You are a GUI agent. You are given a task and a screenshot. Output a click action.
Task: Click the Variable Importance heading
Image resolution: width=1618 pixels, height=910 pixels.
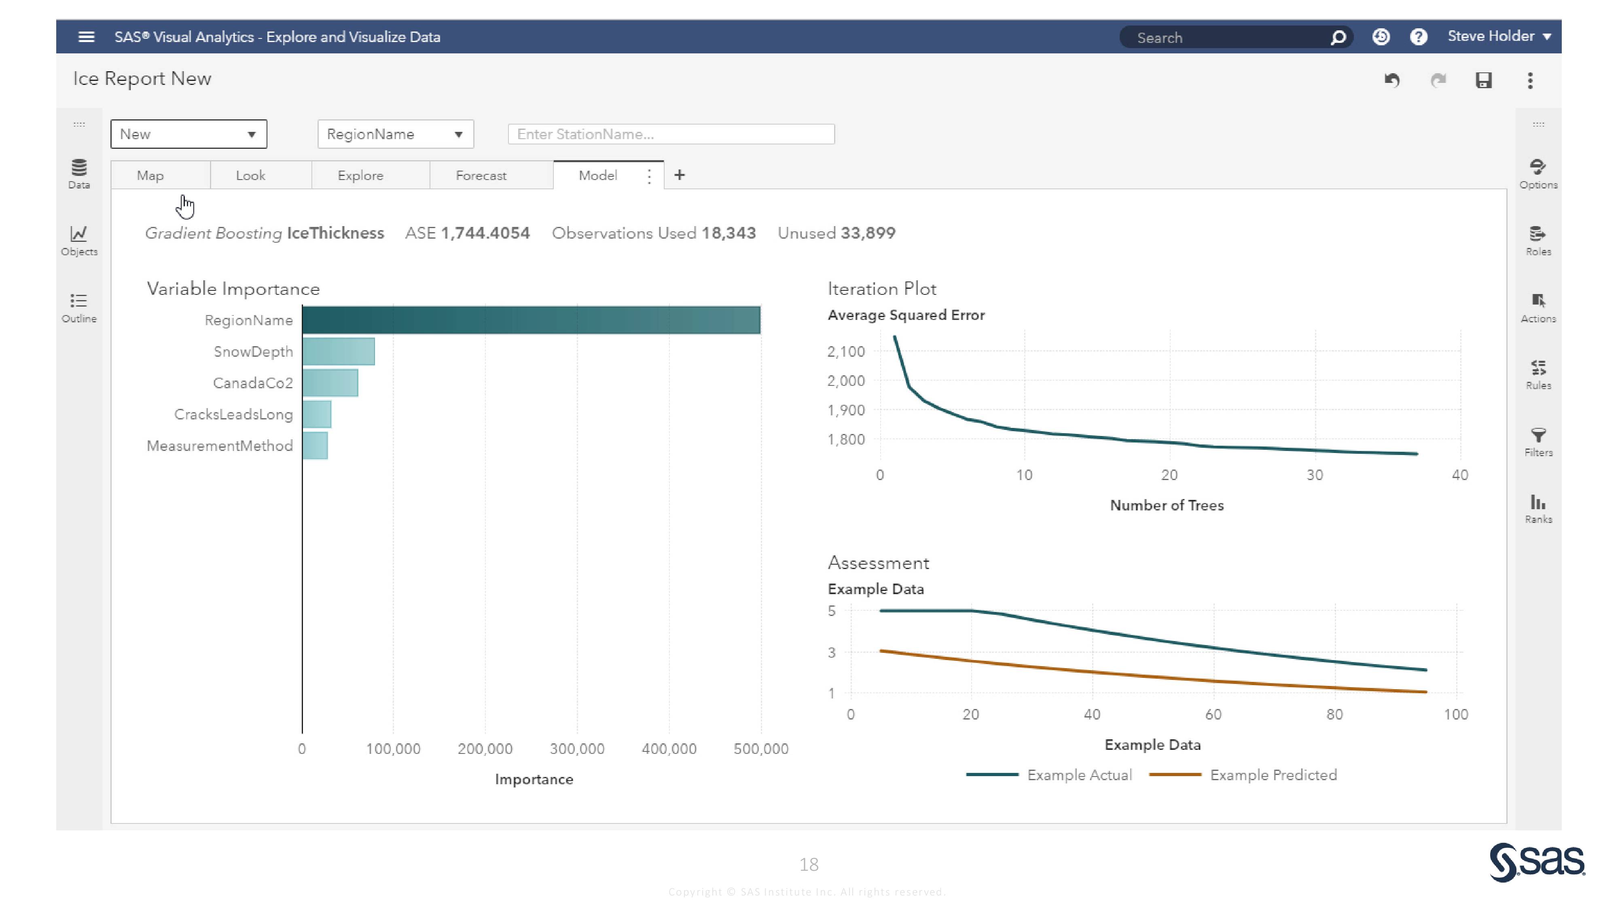pos(233,289)
